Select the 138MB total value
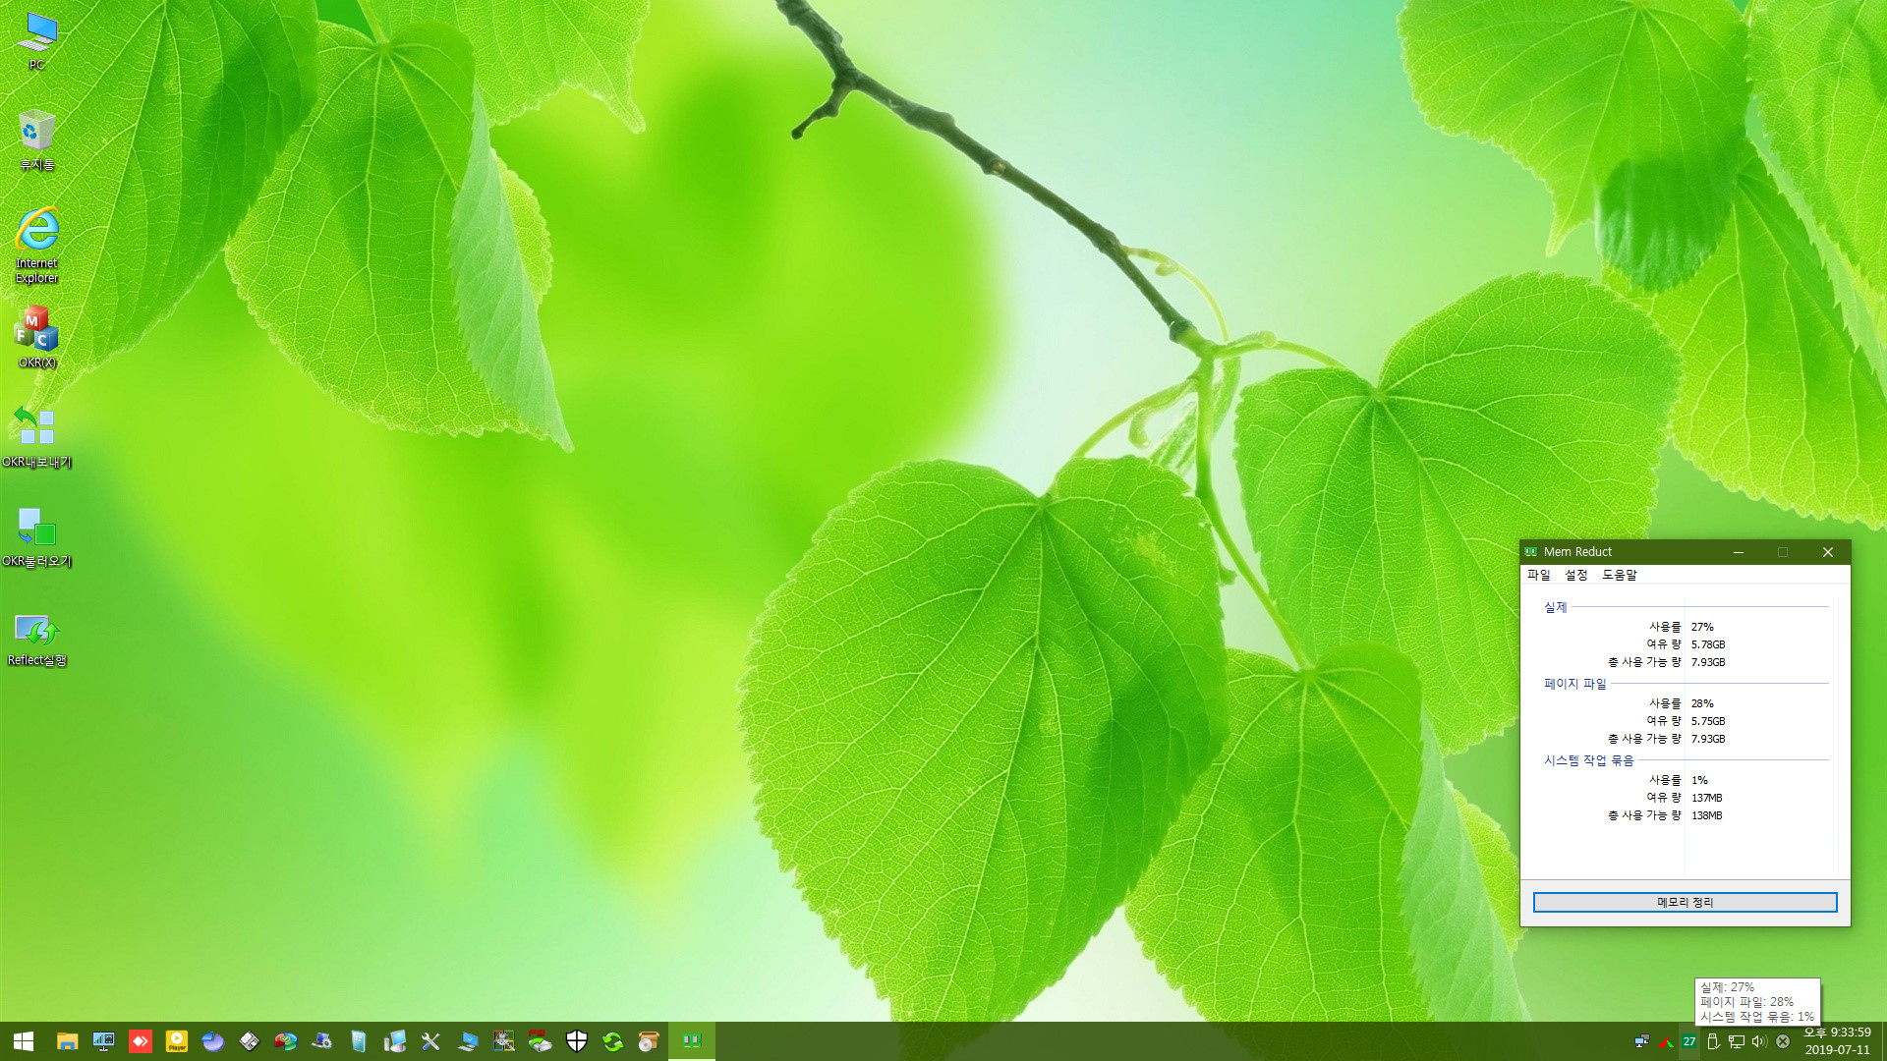The width and height of the screenshot is (1887, 1061). click(1707, 815)
